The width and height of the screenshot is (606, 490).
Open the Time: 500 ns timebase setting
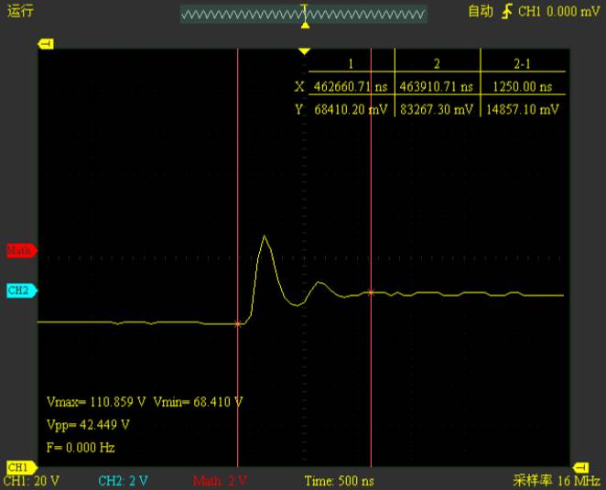coord(338,481)
